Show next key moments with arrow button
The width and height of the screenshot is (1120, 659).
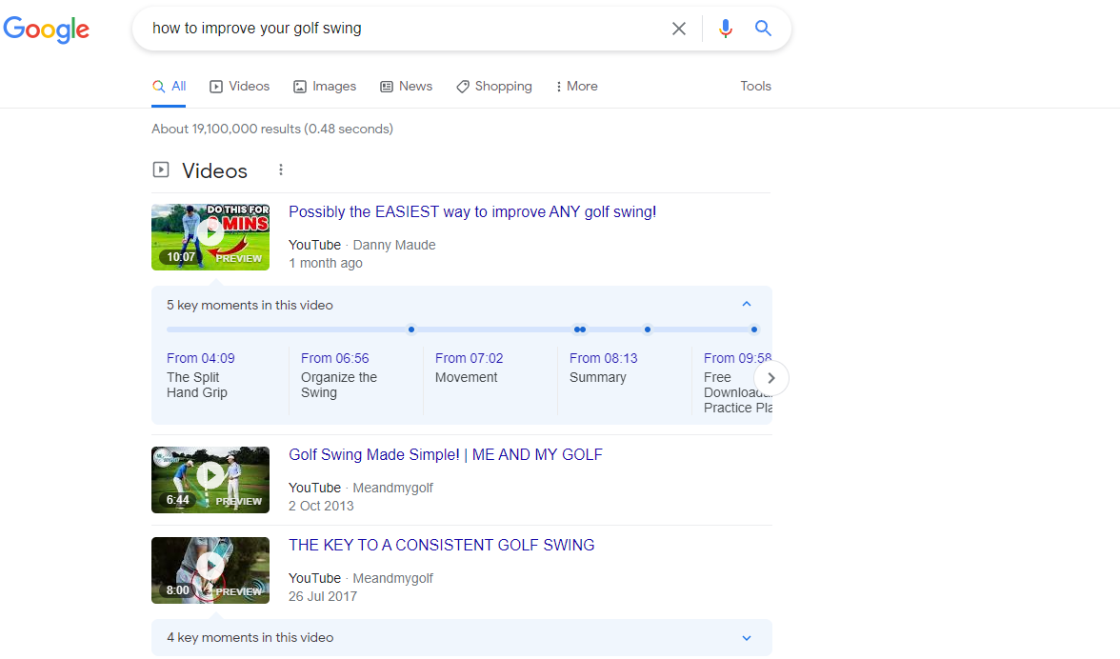tap(771, 378)
